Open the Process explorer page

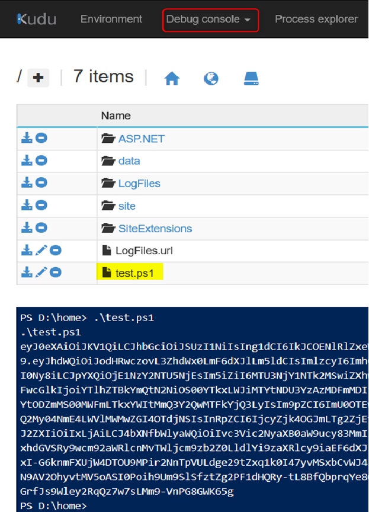[x=316, y=19]
